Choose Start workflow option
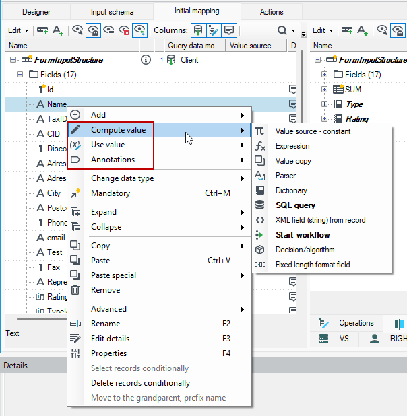The width and height of the screenshot is (407, 416). (x=321, y=235)
